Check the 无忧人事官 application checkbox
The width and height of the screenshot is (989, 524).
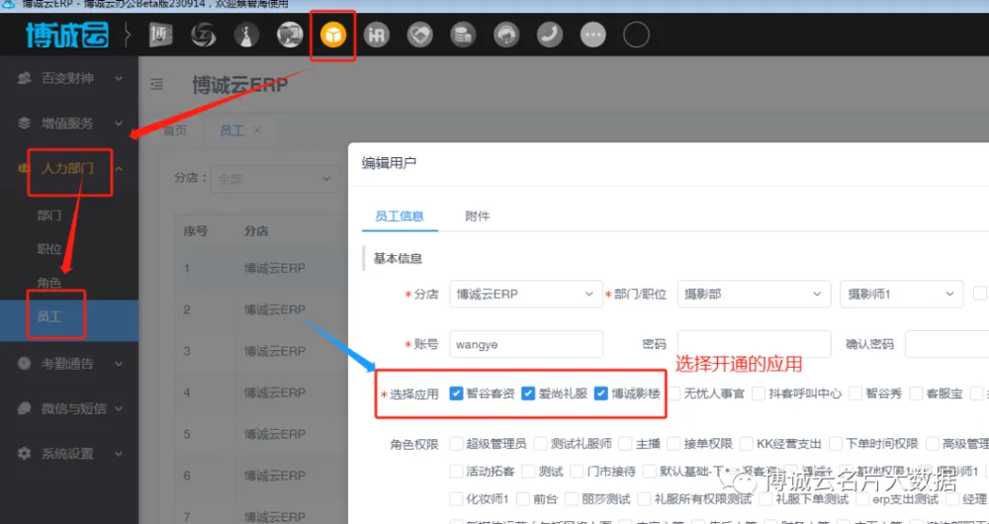[674, 393]
